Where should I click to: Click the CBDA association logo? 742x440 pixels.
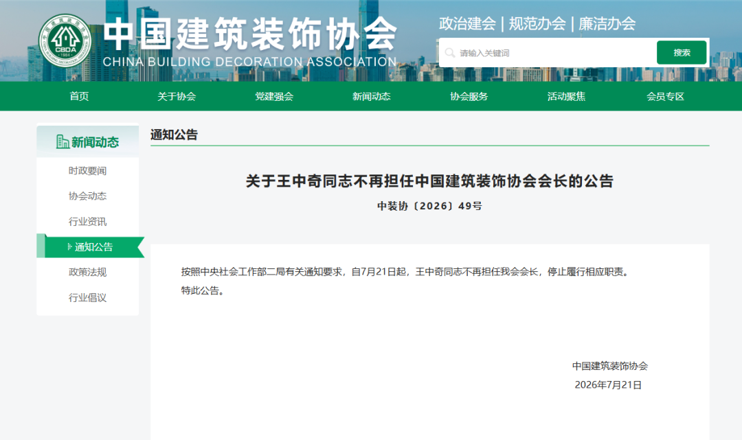[x=65, y=40]
